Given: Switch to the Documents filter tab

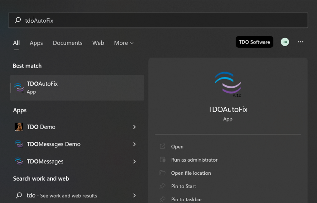Looking at the screenshot, I should coord(67,43).
